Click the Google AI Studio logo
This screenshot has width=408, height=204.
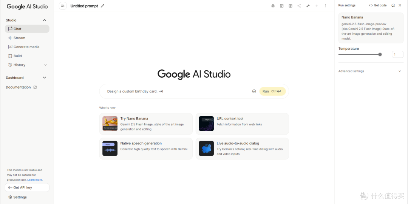point(27,6)
